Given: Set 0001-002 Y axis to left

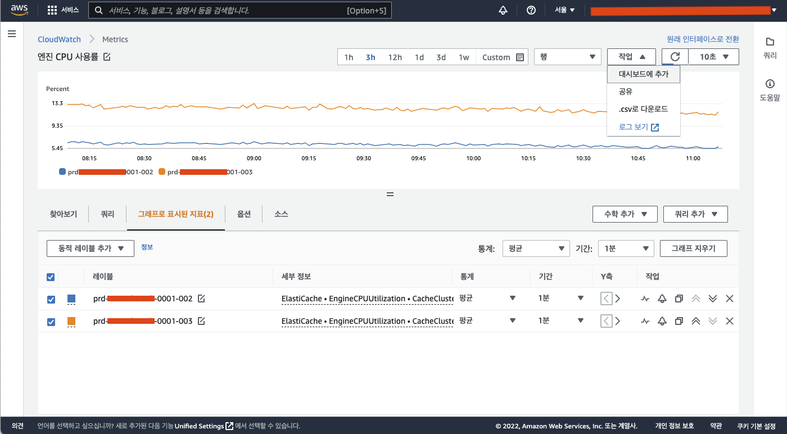Looking at the screenshot, I should (606, 299).
